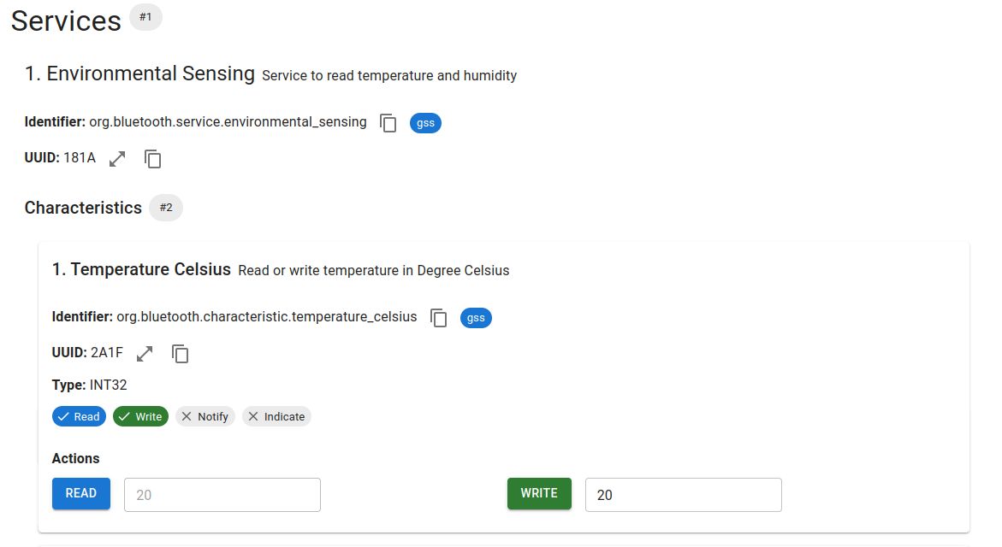The width and height of the screenshot is (1002, 547).
Task: Toggle the Notify property chip
Action: 205,417
